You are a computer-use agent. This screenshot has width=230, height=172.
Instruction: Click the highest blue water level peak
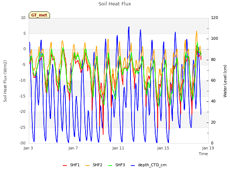tap(129, 27)
